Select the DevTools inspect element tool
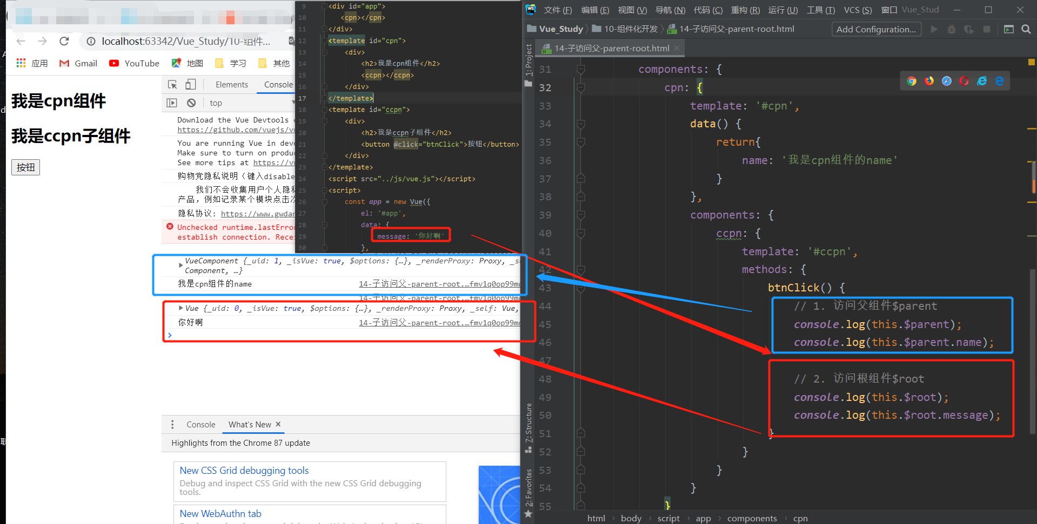 [x=172, y=85]
